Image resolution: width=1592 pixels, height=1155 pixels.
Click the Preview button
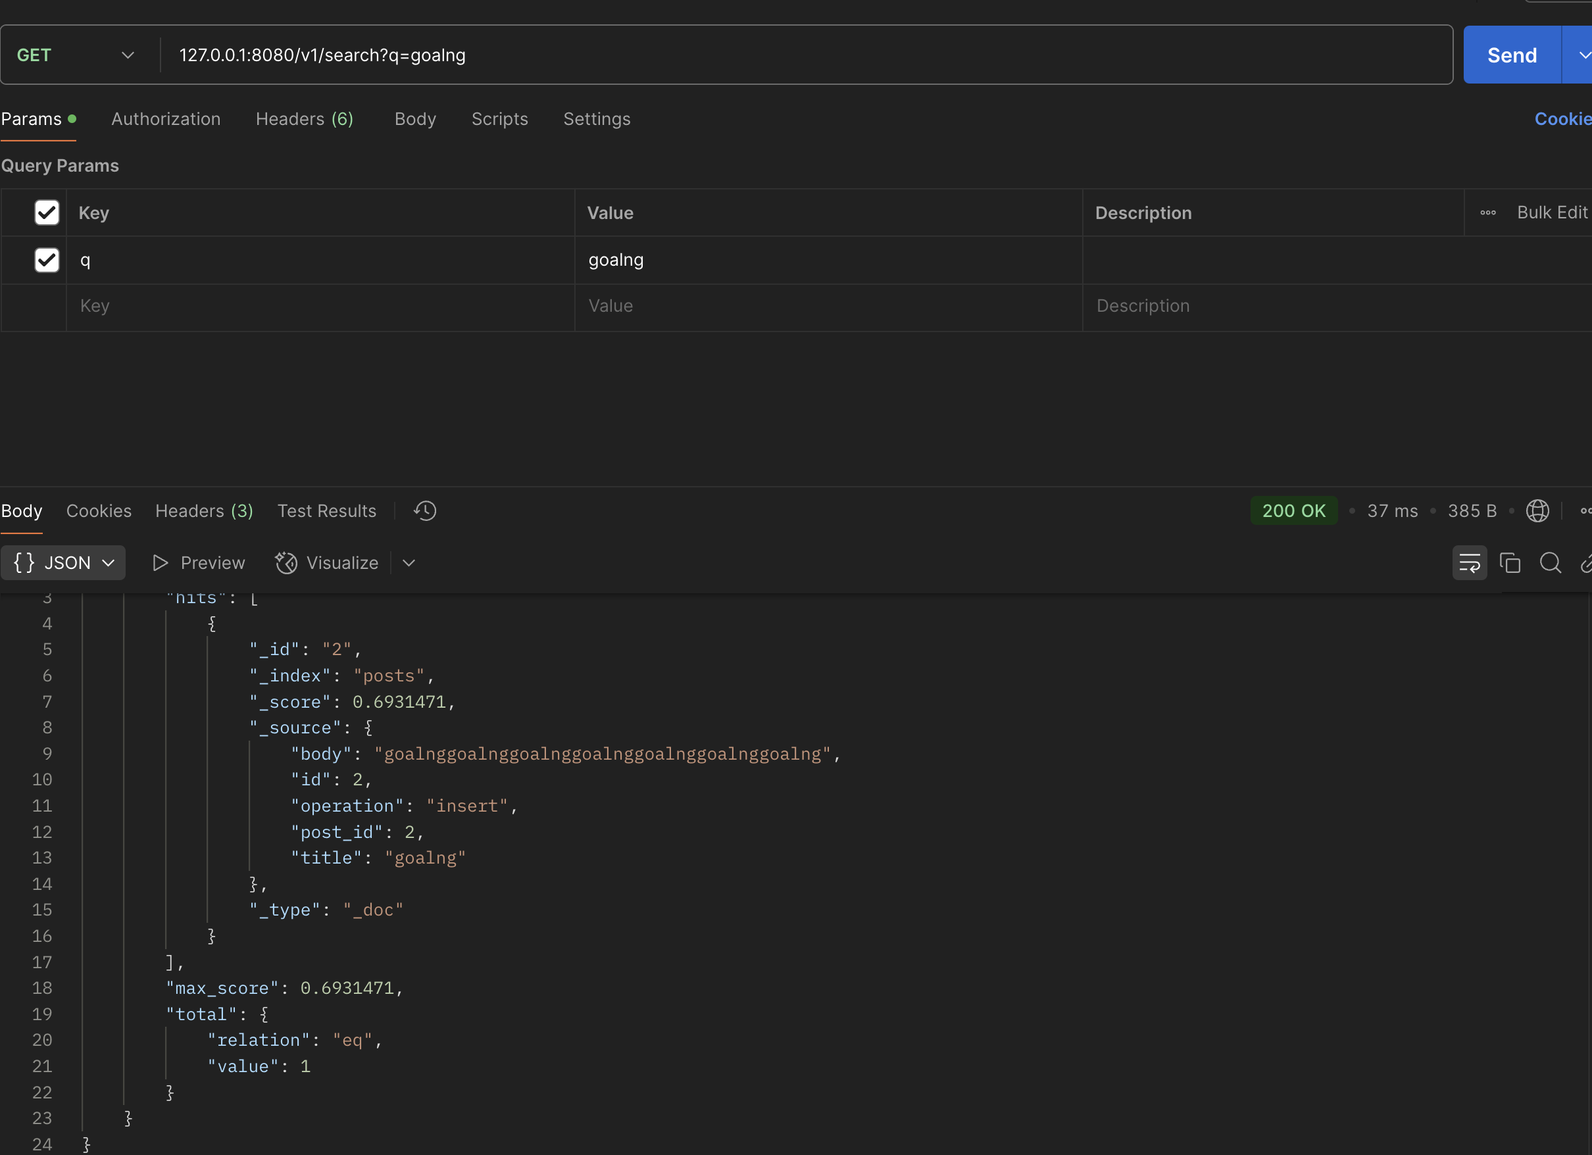[199, 563]
